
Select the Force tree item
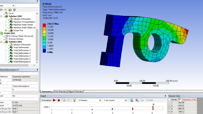11,13
